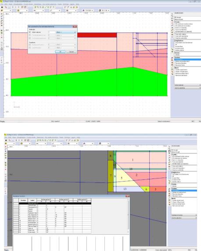Open the Load function row dropdown

point(66,48)
